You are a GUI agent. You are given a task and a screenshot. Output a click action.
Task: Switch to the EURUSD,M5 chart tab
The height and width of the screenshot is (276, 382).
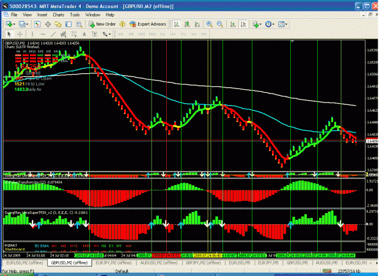pos(239,263)
